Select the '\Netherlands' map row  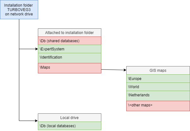[158, 95]
